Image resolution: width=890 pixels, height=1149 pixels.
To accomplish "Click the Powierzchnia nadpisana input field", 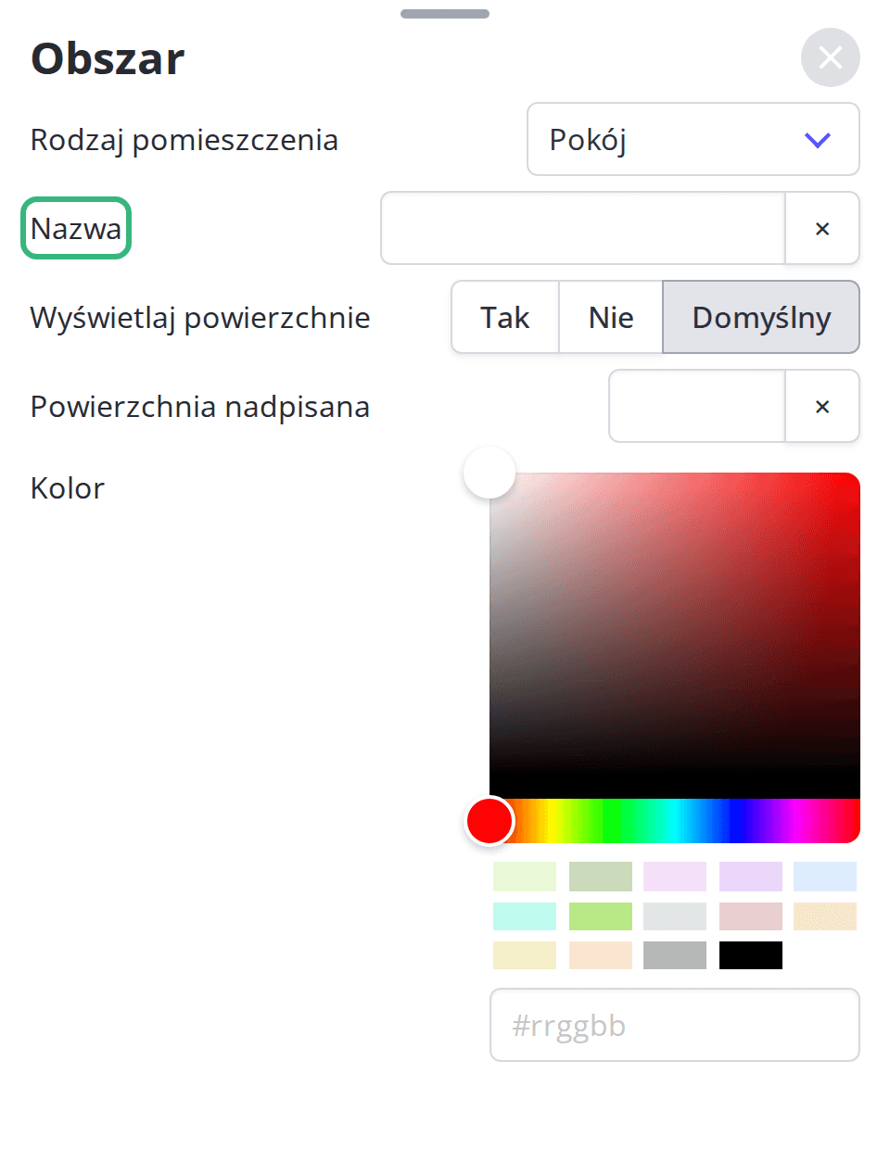I will (697, 406).
